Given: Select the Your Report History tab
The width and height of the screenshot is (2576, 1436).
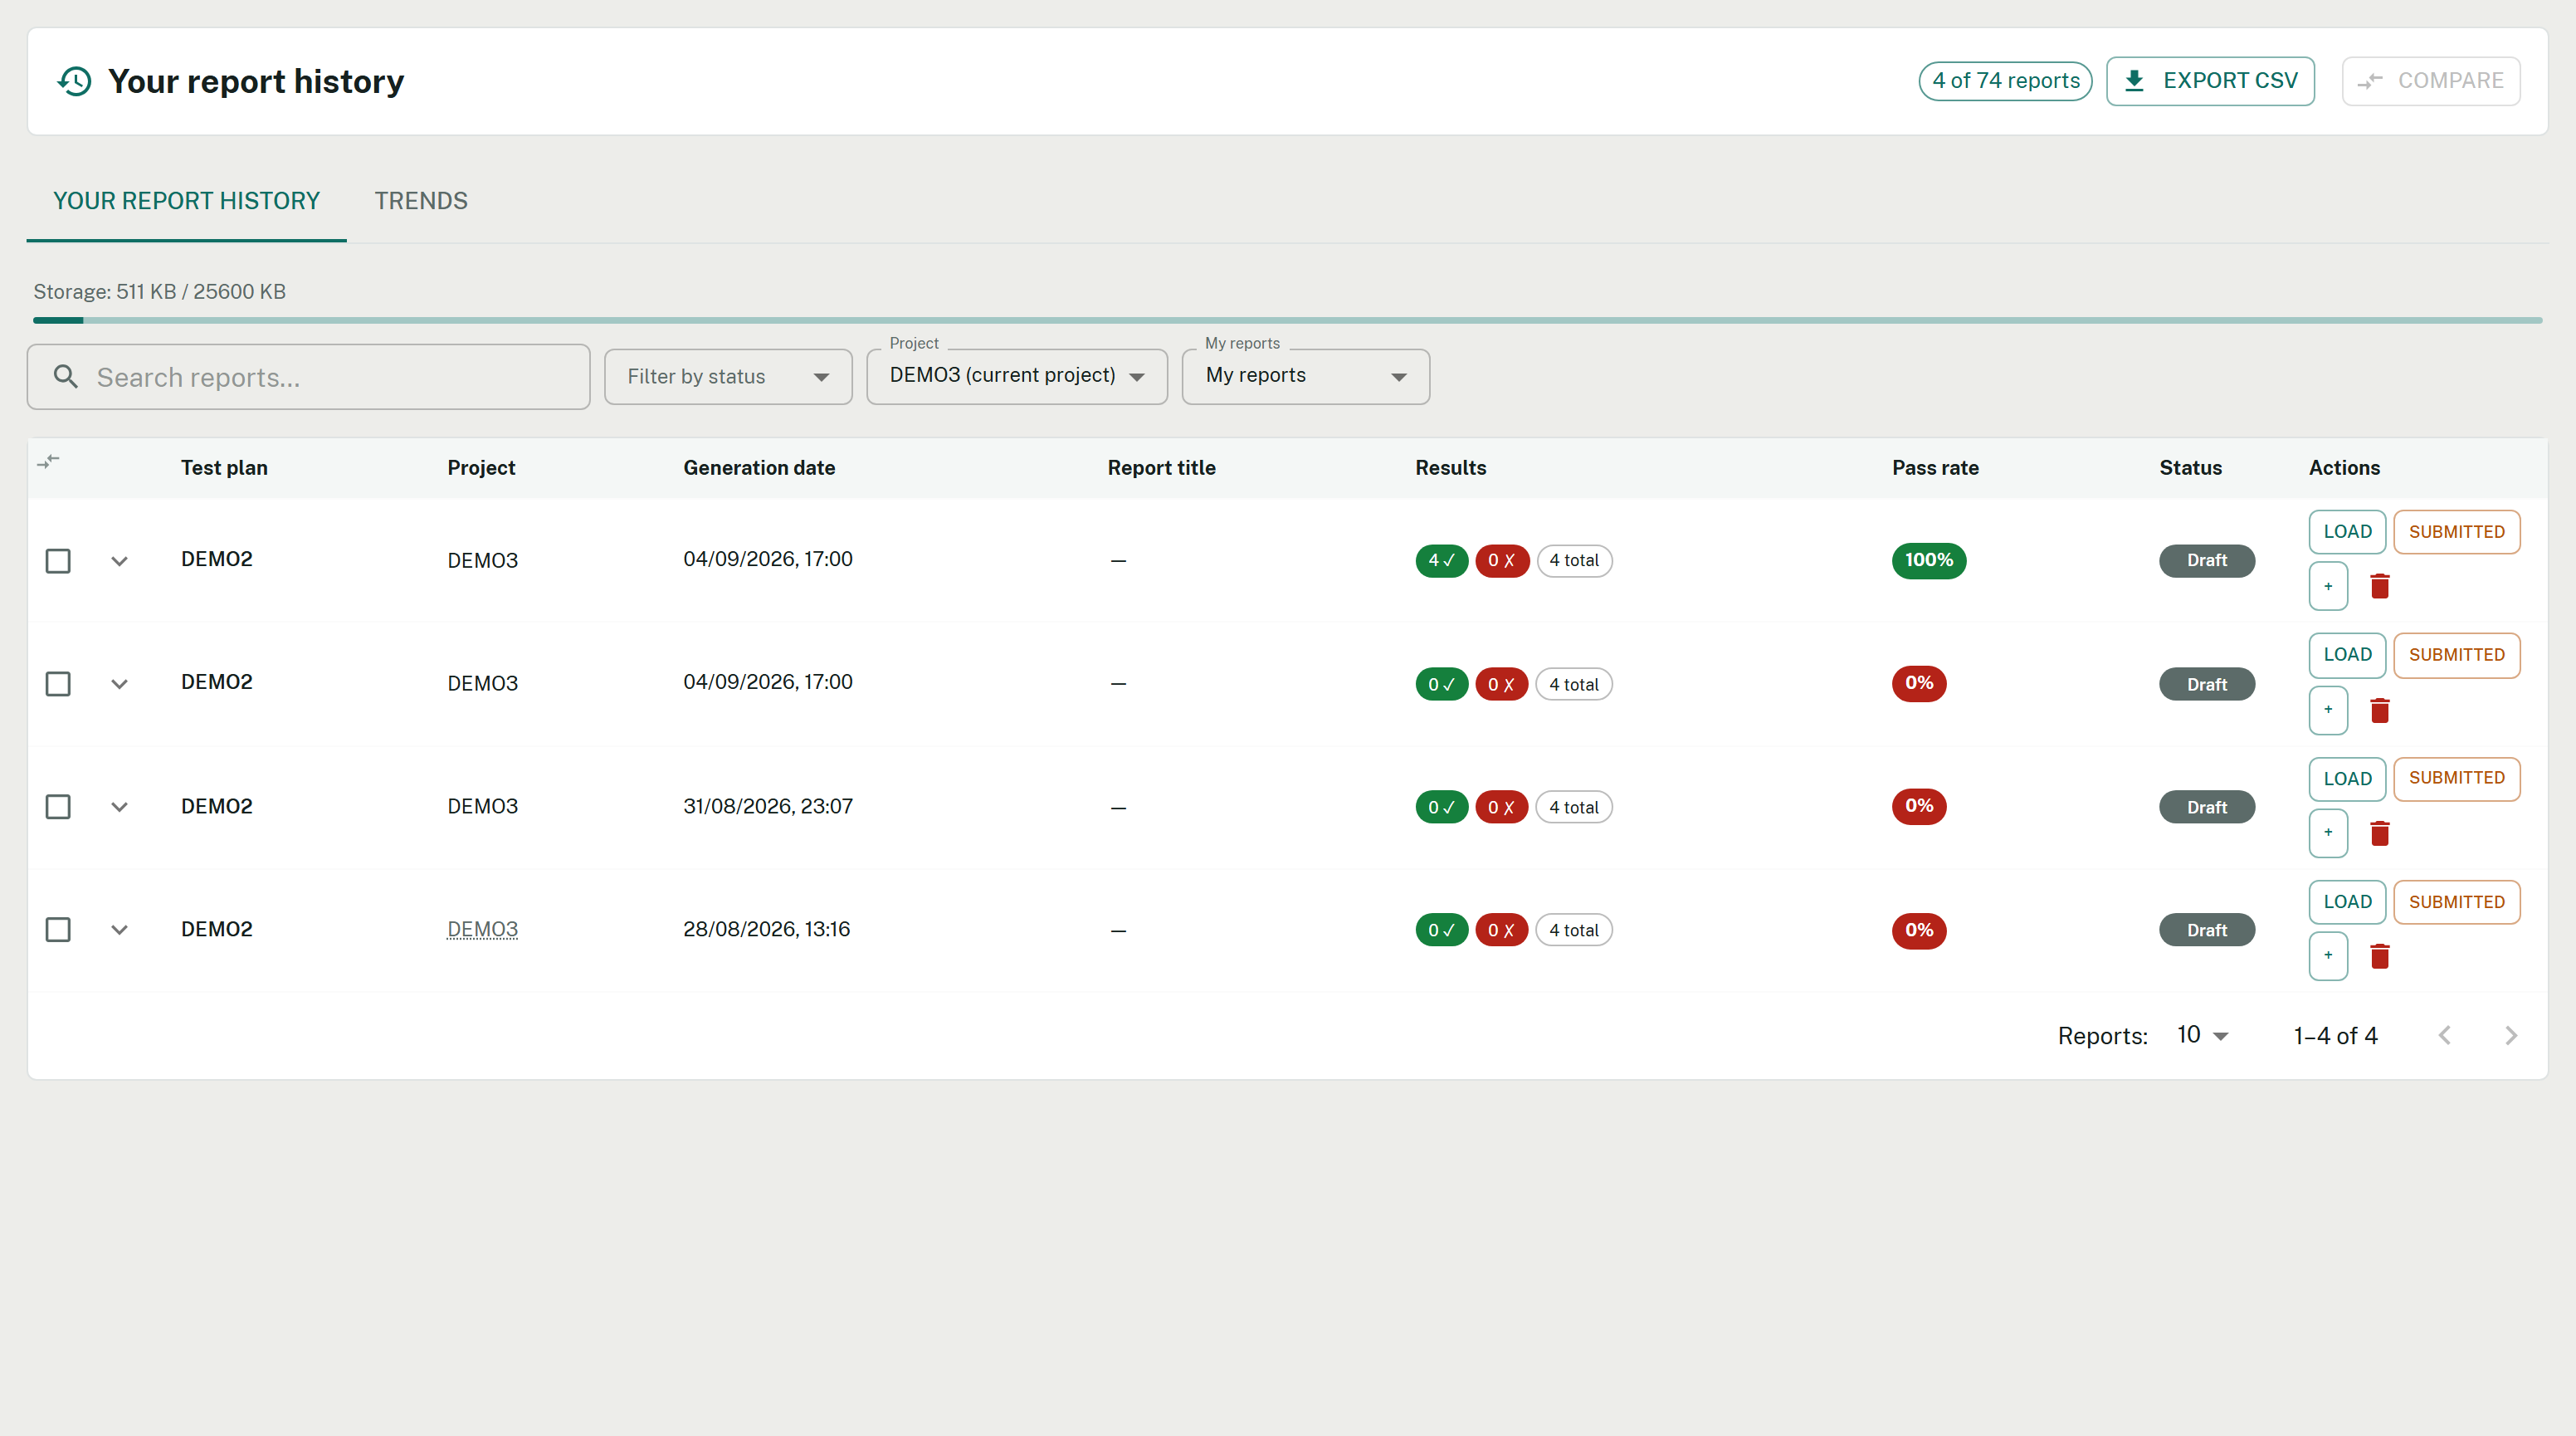Looking at the screenshot, I should pyautogui.click(x=186, y=201).
